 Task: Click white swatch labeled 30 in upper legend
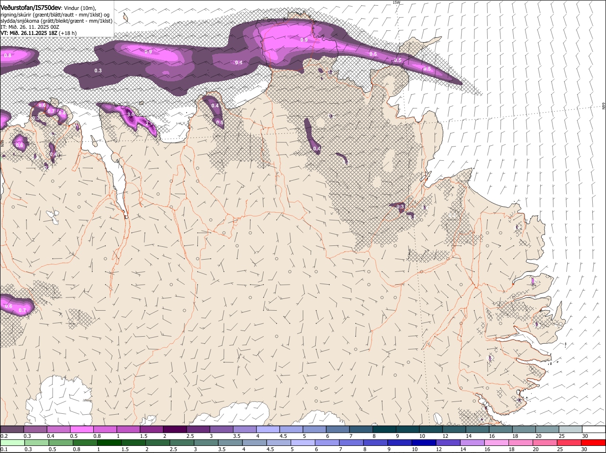point(594,429)
